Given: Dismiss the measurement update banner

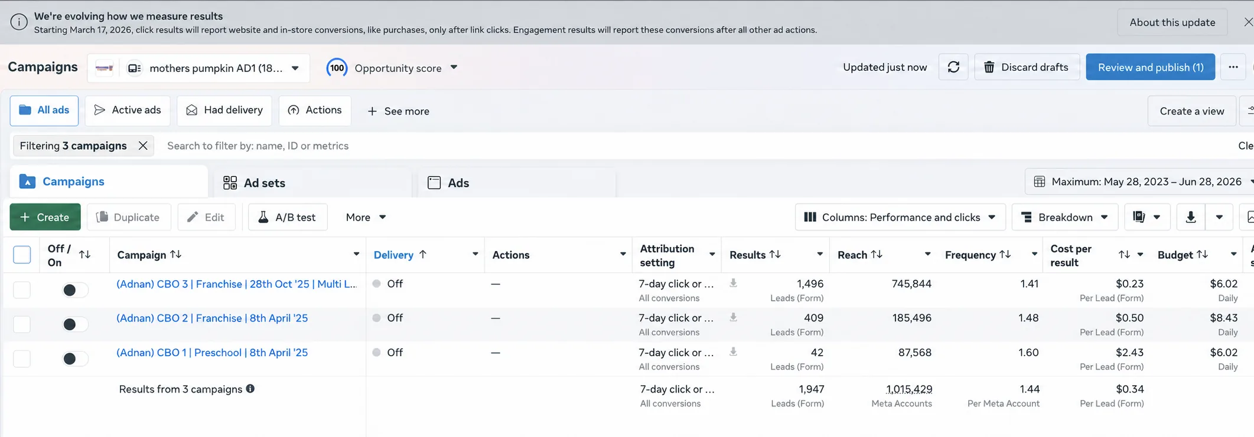Looking at the screenshot, I should 1248,22.
